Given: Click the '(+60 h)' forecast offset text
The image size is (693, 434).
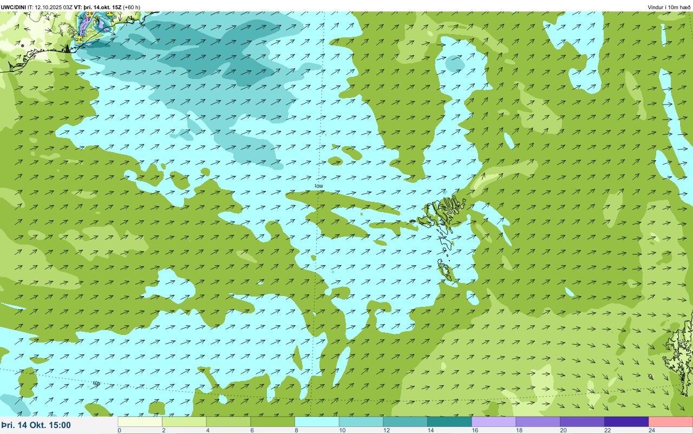Looking at the screenshot, I should [x=132, y=7].
